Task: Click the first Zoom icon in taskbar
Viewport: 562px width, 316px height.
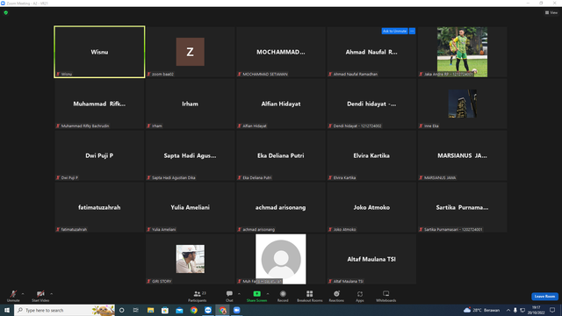Action: click(x=208, y=310)
